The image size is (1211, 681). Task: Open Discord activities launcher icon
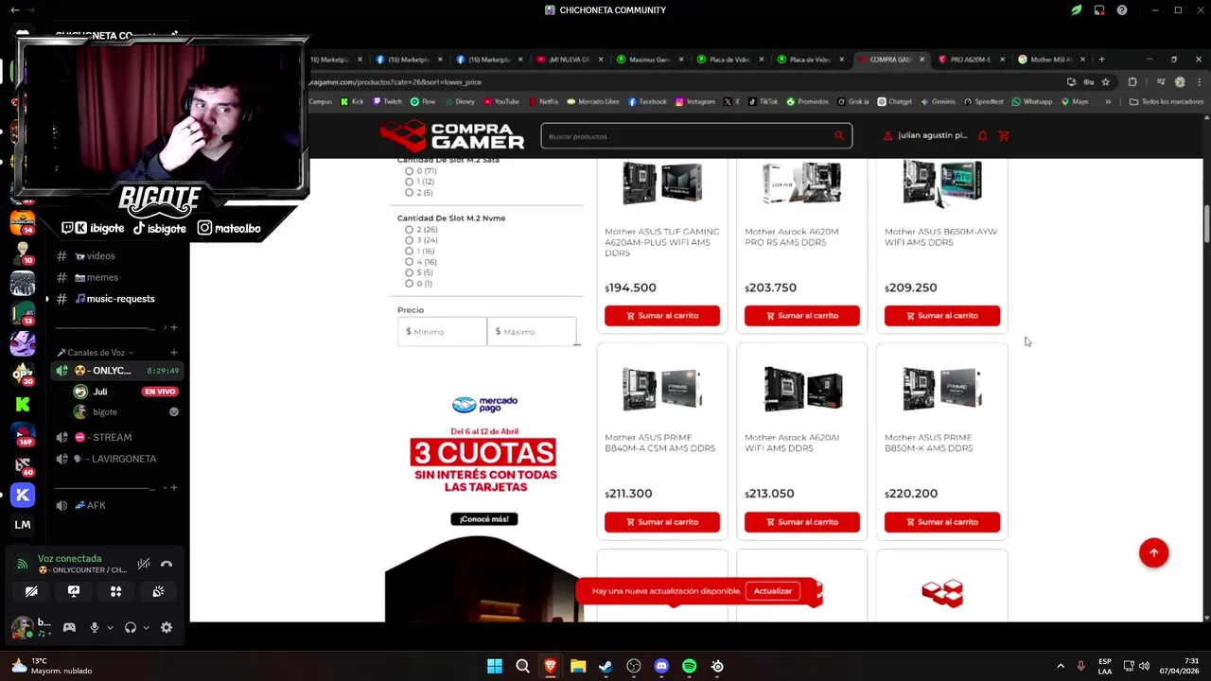coord(115,591)
